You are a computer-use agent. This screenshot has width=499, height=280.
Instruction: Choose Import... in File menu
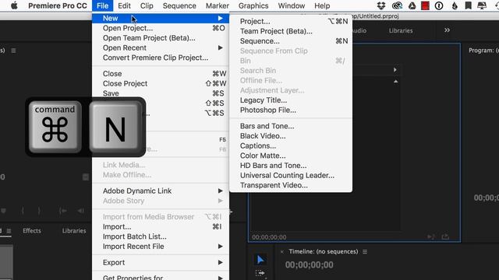click(x=161, y=226)
